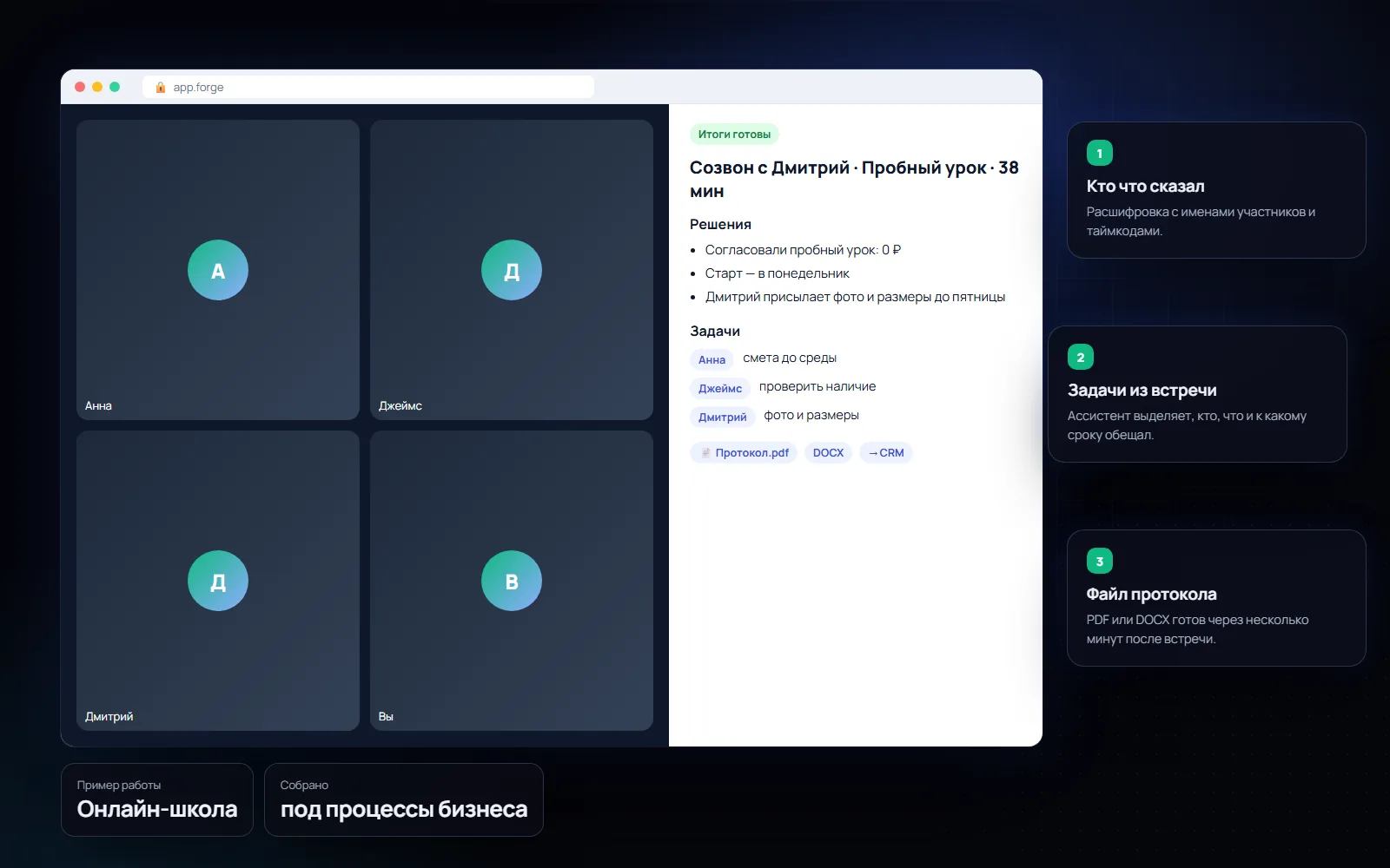This screenshot has height=868, width=1390.
Task: Click James's avatar circle labeled Д
Action: tap(512, 270)
